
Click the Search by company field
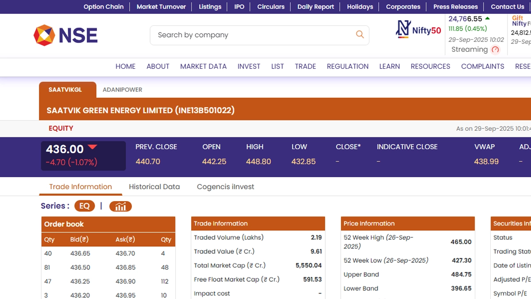pos(252,35)
